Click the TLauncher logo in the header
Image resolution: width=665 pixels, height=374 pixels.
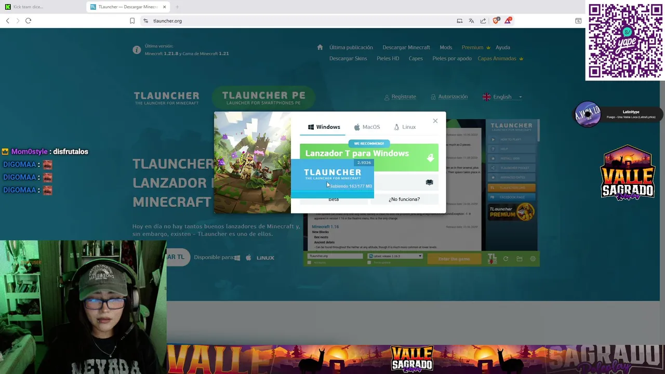(x=166, y=98)
